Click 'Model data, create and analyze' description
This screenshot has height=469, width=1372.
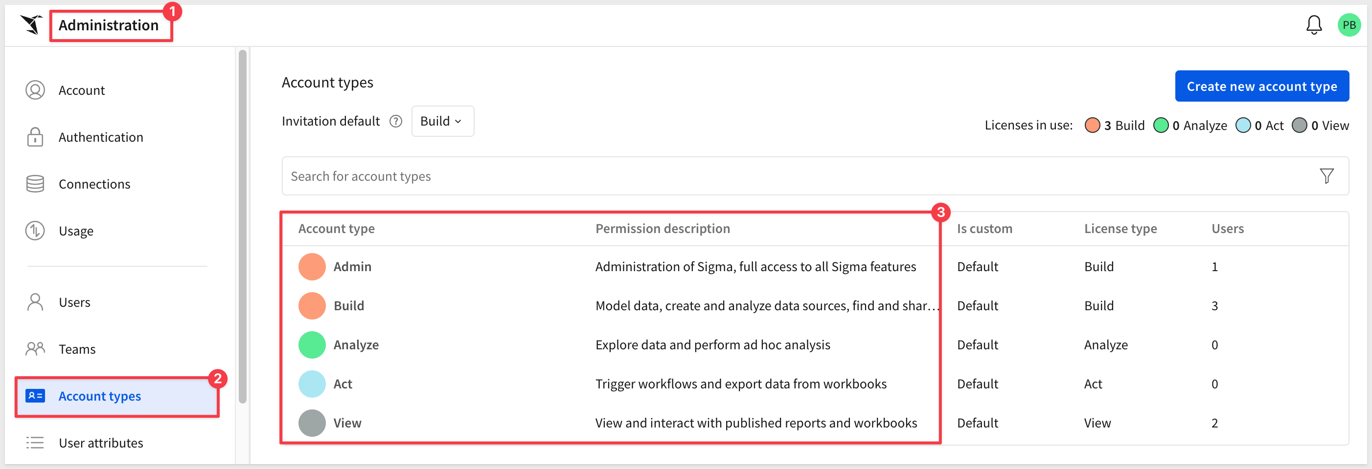tap(767, 306)
